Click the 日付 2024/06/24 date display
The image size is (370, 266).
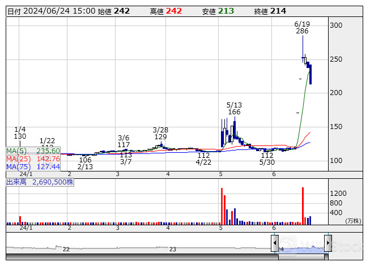click(x=52, y=11)
